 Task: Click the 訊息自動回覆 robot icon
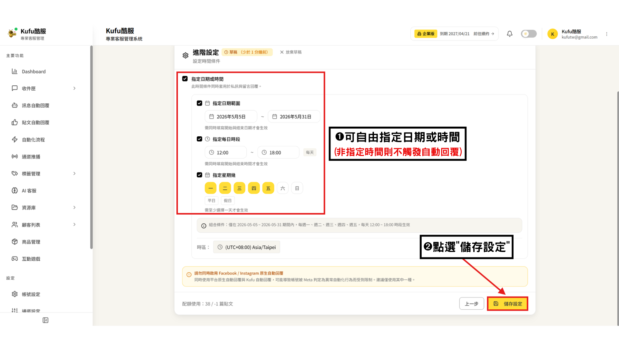click(x=15, y=105)
